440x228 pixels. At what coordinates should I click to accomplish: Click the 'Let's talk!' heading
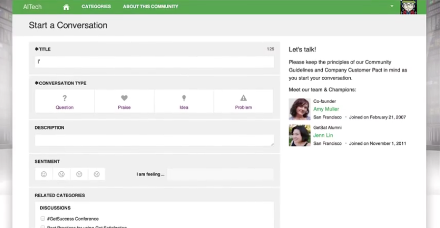(x=302, y=49)
